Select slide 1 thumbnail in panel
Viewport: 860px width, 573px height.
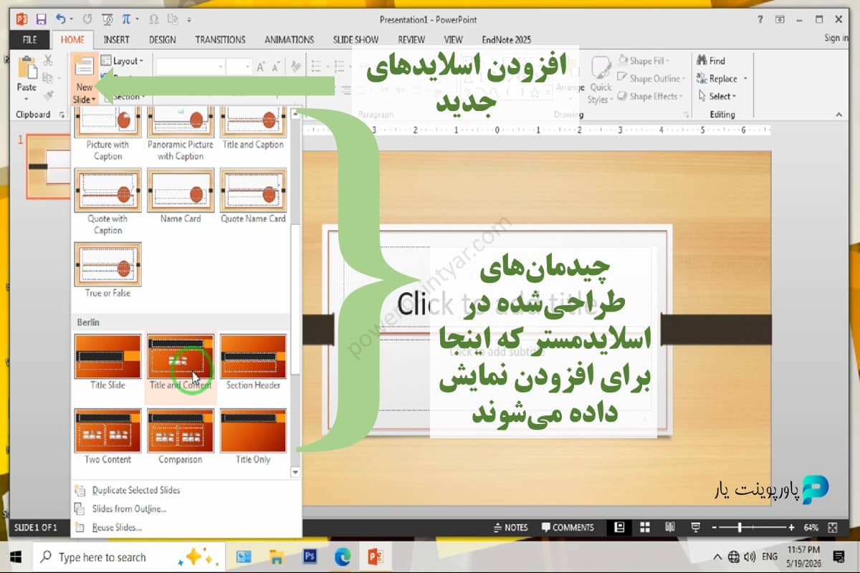pyautogui.click(x=48, y=167)
